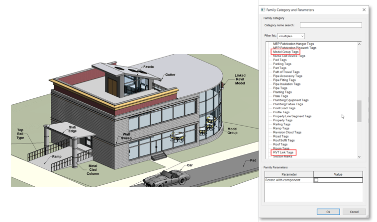Click the Category name search field
Image resolution: width=377 pixels, height=222 pixels.
(x=330, y=25)
